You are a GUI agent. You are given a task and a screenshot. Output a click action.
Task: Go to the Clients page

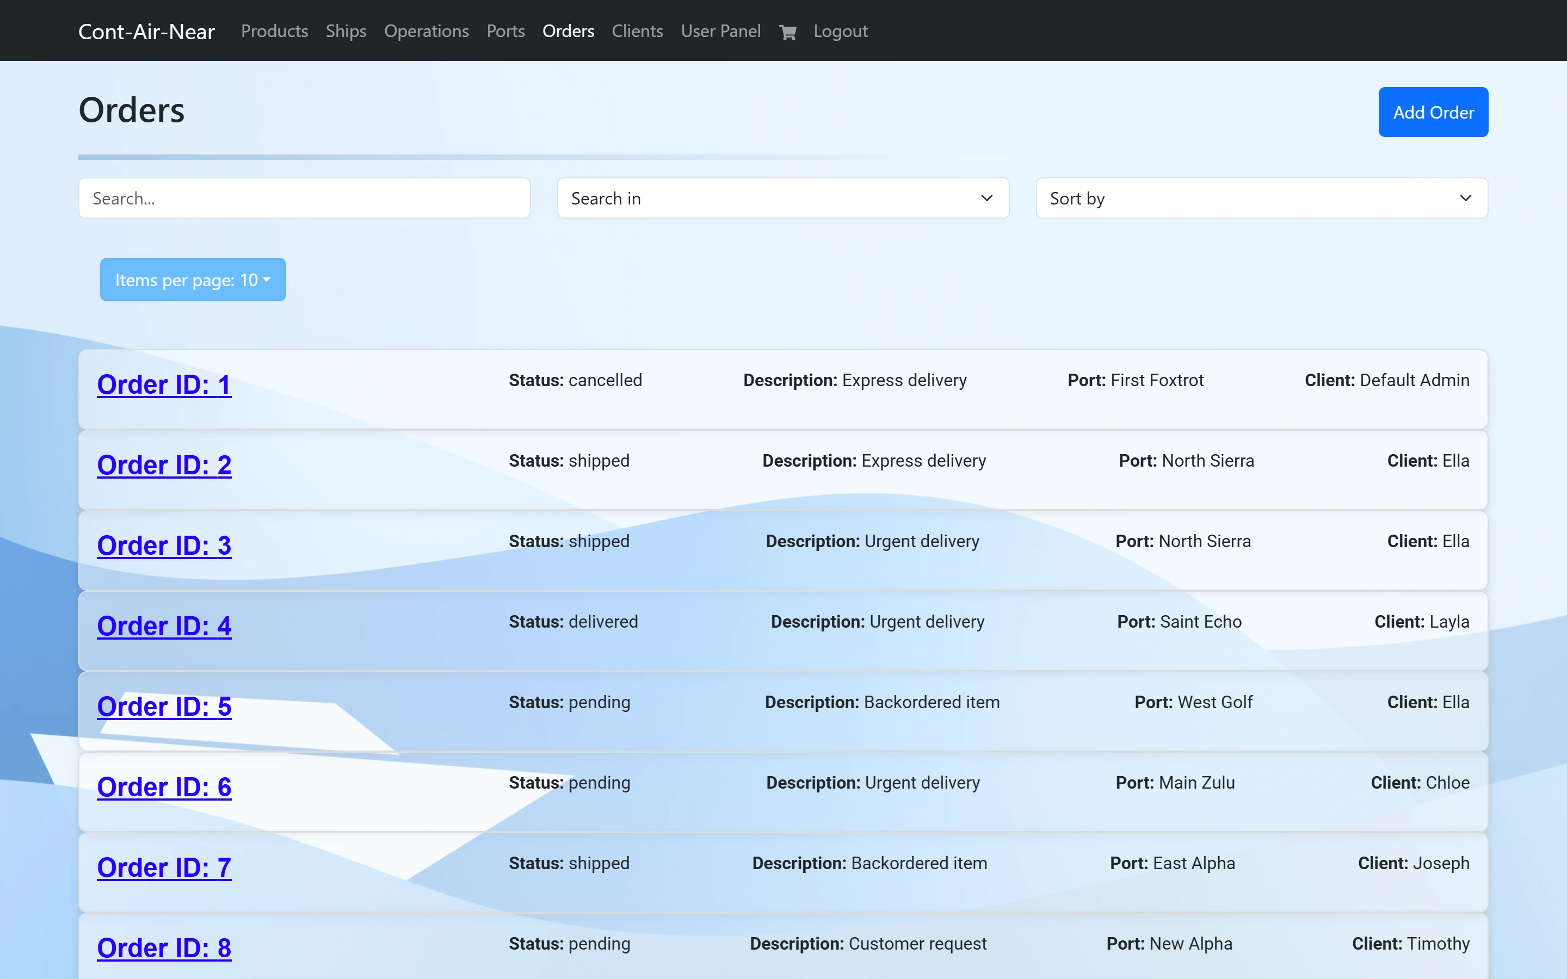637,31
